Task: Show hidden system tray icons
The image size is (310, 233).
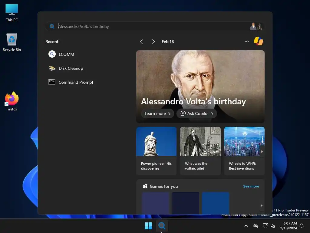Action: 246,226
